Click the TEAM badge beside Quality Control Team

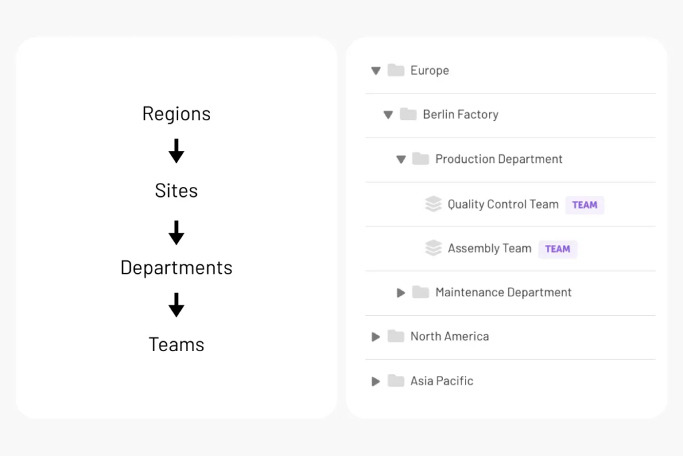(584, 205)
